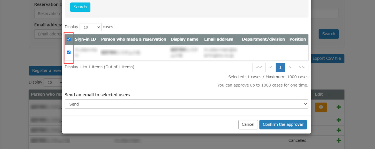Click the dark blue Search button behind dialog

coord(328,34)
